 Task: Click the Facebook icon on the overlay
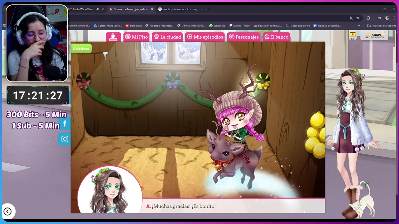[x=65, y=124]
